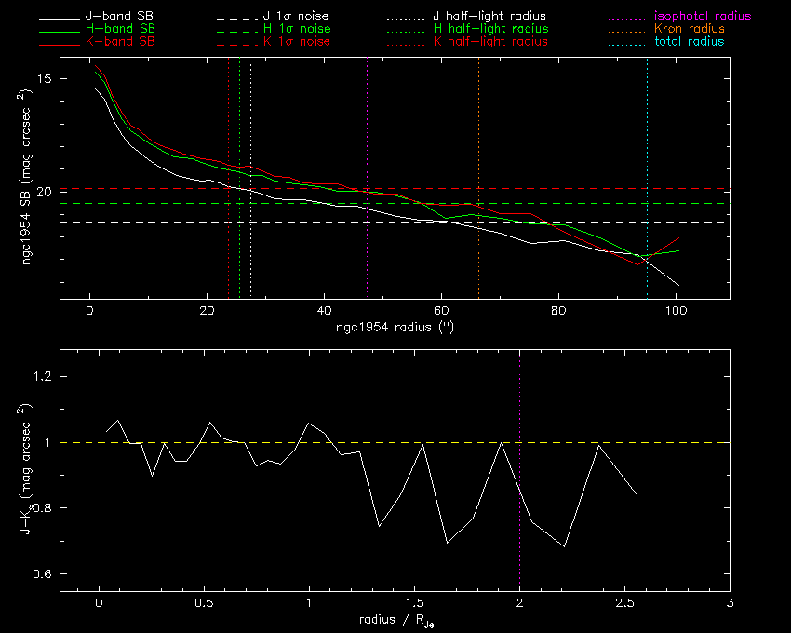
Task: Select the H 1σ noise legend entry
Action: 301,30
